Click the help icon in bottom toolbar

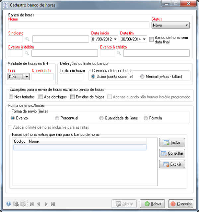pyautogui.click(x=9, y=204)
